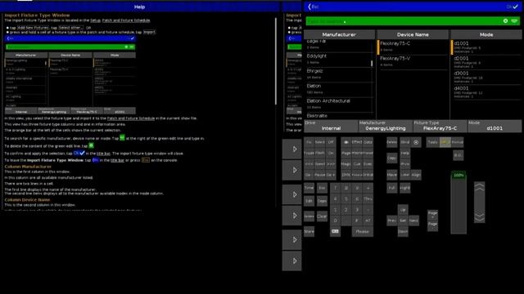The image size is (524, 294).
Task: Tap the Edit key
Action: [x=309, y=201]
